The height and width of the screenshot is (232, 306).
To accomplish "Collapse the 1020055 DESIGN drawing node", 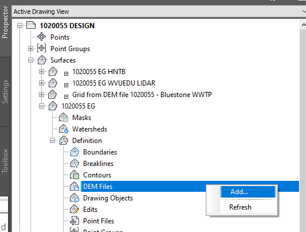I will [19, 25].
